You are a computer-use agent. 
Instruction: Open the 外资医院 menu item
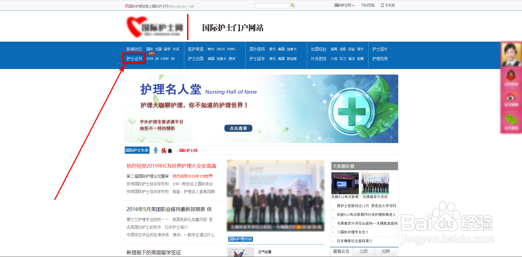(318, 59)
